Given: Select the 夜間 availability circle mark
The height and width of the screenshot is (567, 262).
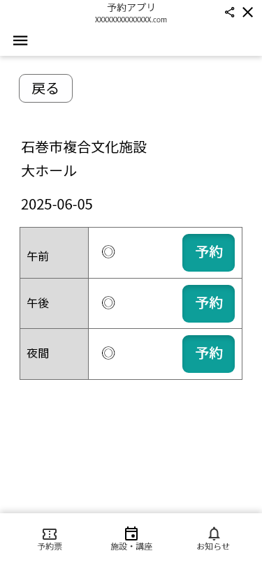Looking at the screenshot, I should pos(108,353).
